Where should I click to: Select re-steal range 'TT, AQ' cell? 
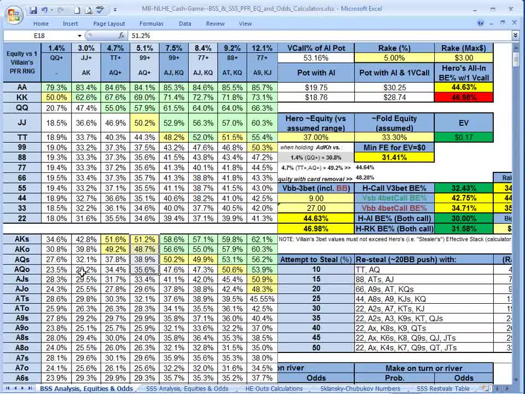424,270
